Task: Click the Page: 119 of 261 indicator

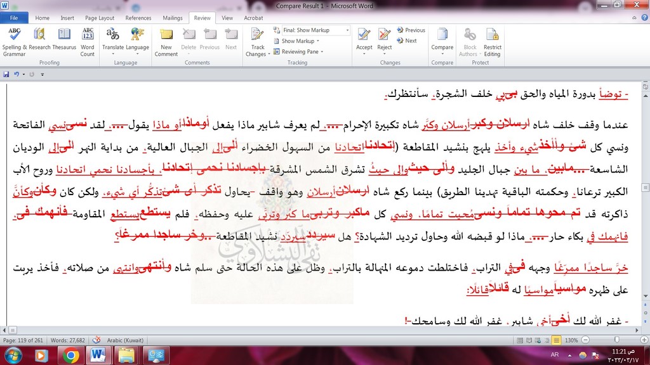Action: coord(23,340)
